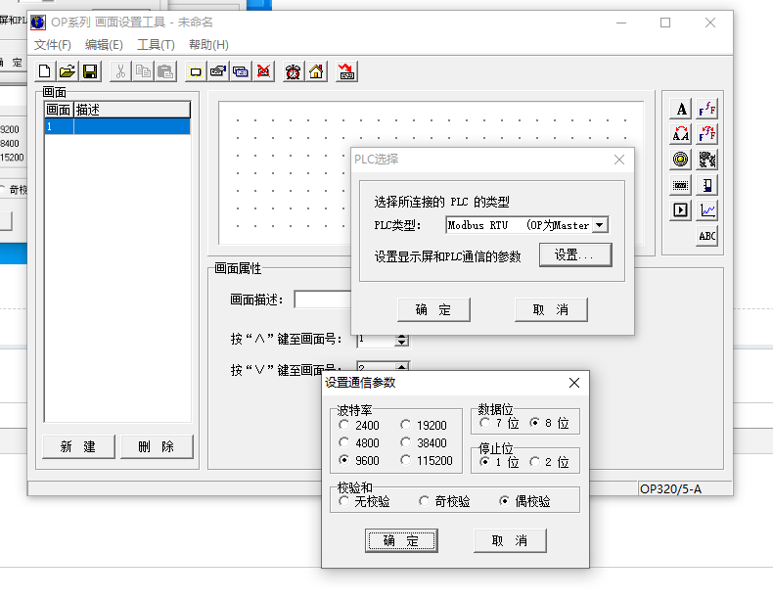Select the dynamic text 'AA' tool with red arrows
Screen dimensions: 773x601
coord(681,134)
